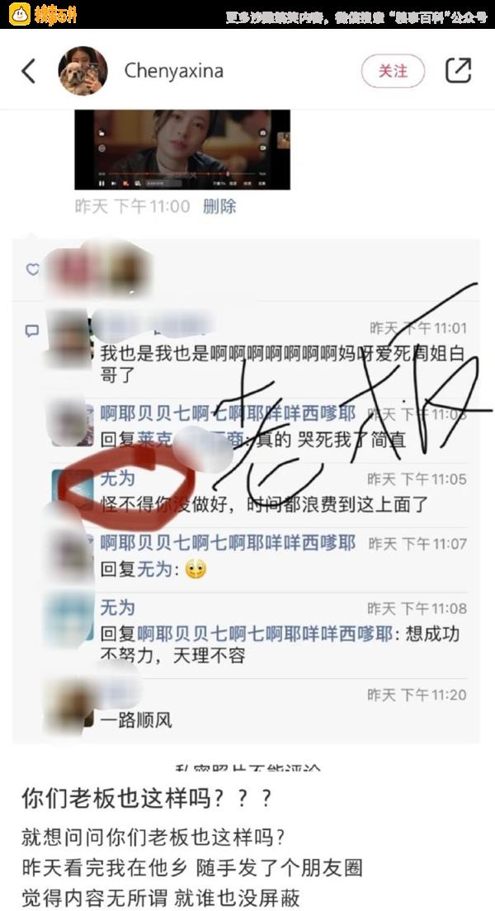Click the 无为 name at 11:08
Image resolution: width=495 pixels, height=911 pixels.
(117, 607)
